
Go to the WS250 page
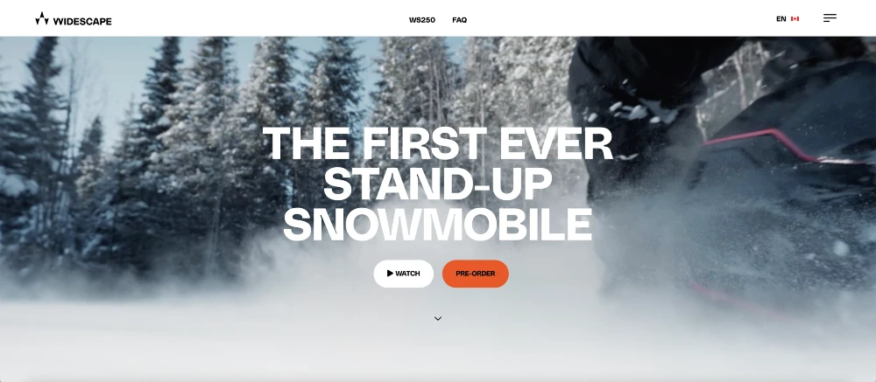[422, 20]
